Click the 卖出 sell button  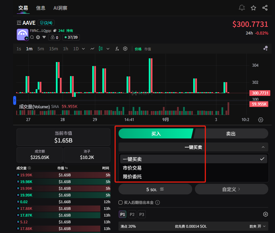coord(231,133)
